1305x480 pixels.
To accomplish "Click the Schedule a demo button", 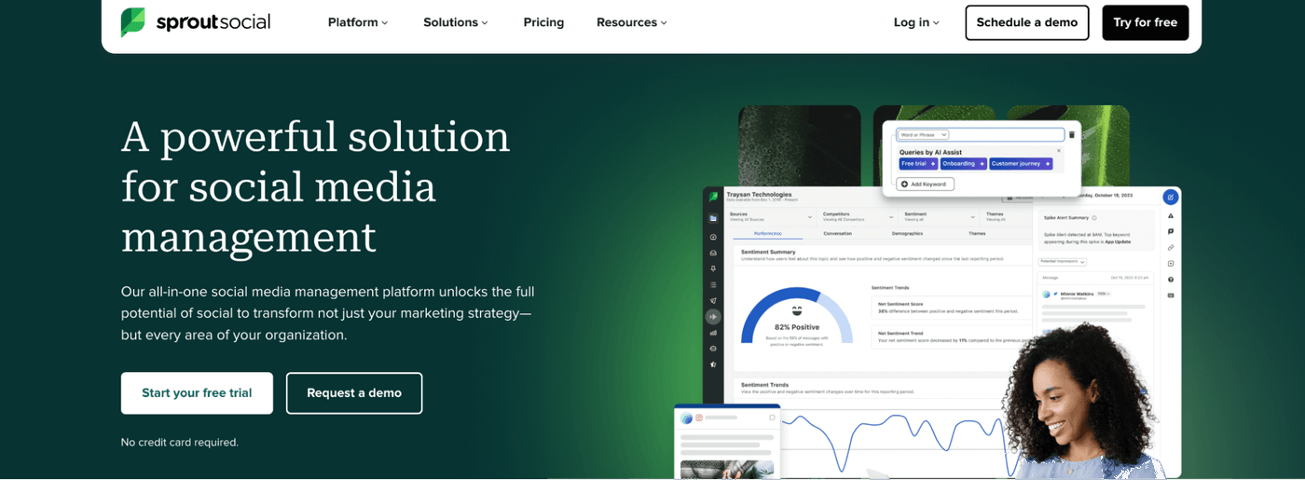I will tap(1026, 22).
